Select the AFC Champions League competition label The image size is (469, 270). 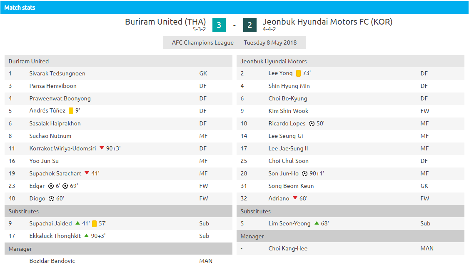(203, 42)
